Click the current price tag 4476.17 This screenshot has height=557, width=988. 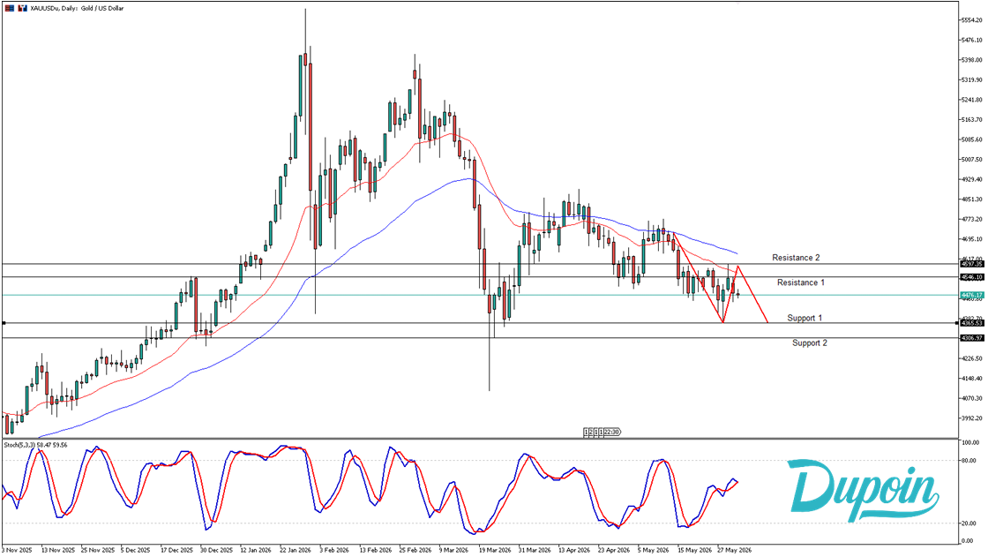pyautogui.click(x=971, y=295)
